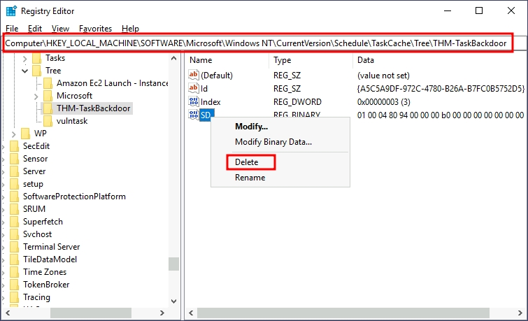The width and height of the screenshot is (528, 321).
Task: Click the tree pane vertical scrollbar thumb
Action: pyautogui.click(x=173, y=263)
